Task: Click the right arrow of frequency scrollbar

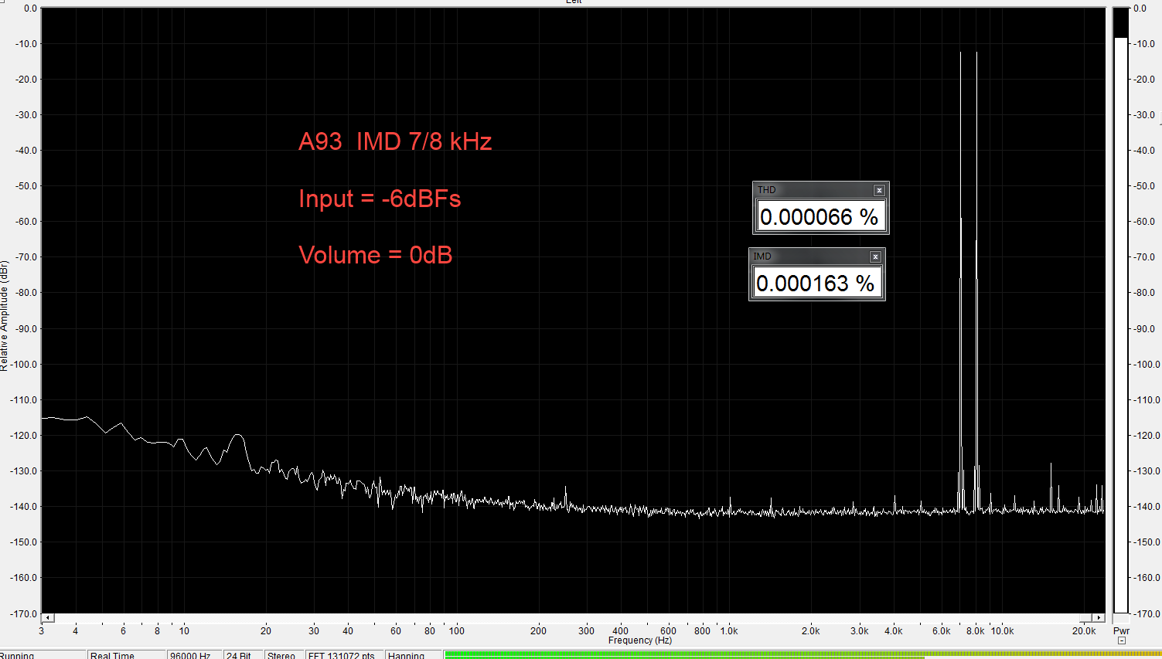Action: point(1099,618)
